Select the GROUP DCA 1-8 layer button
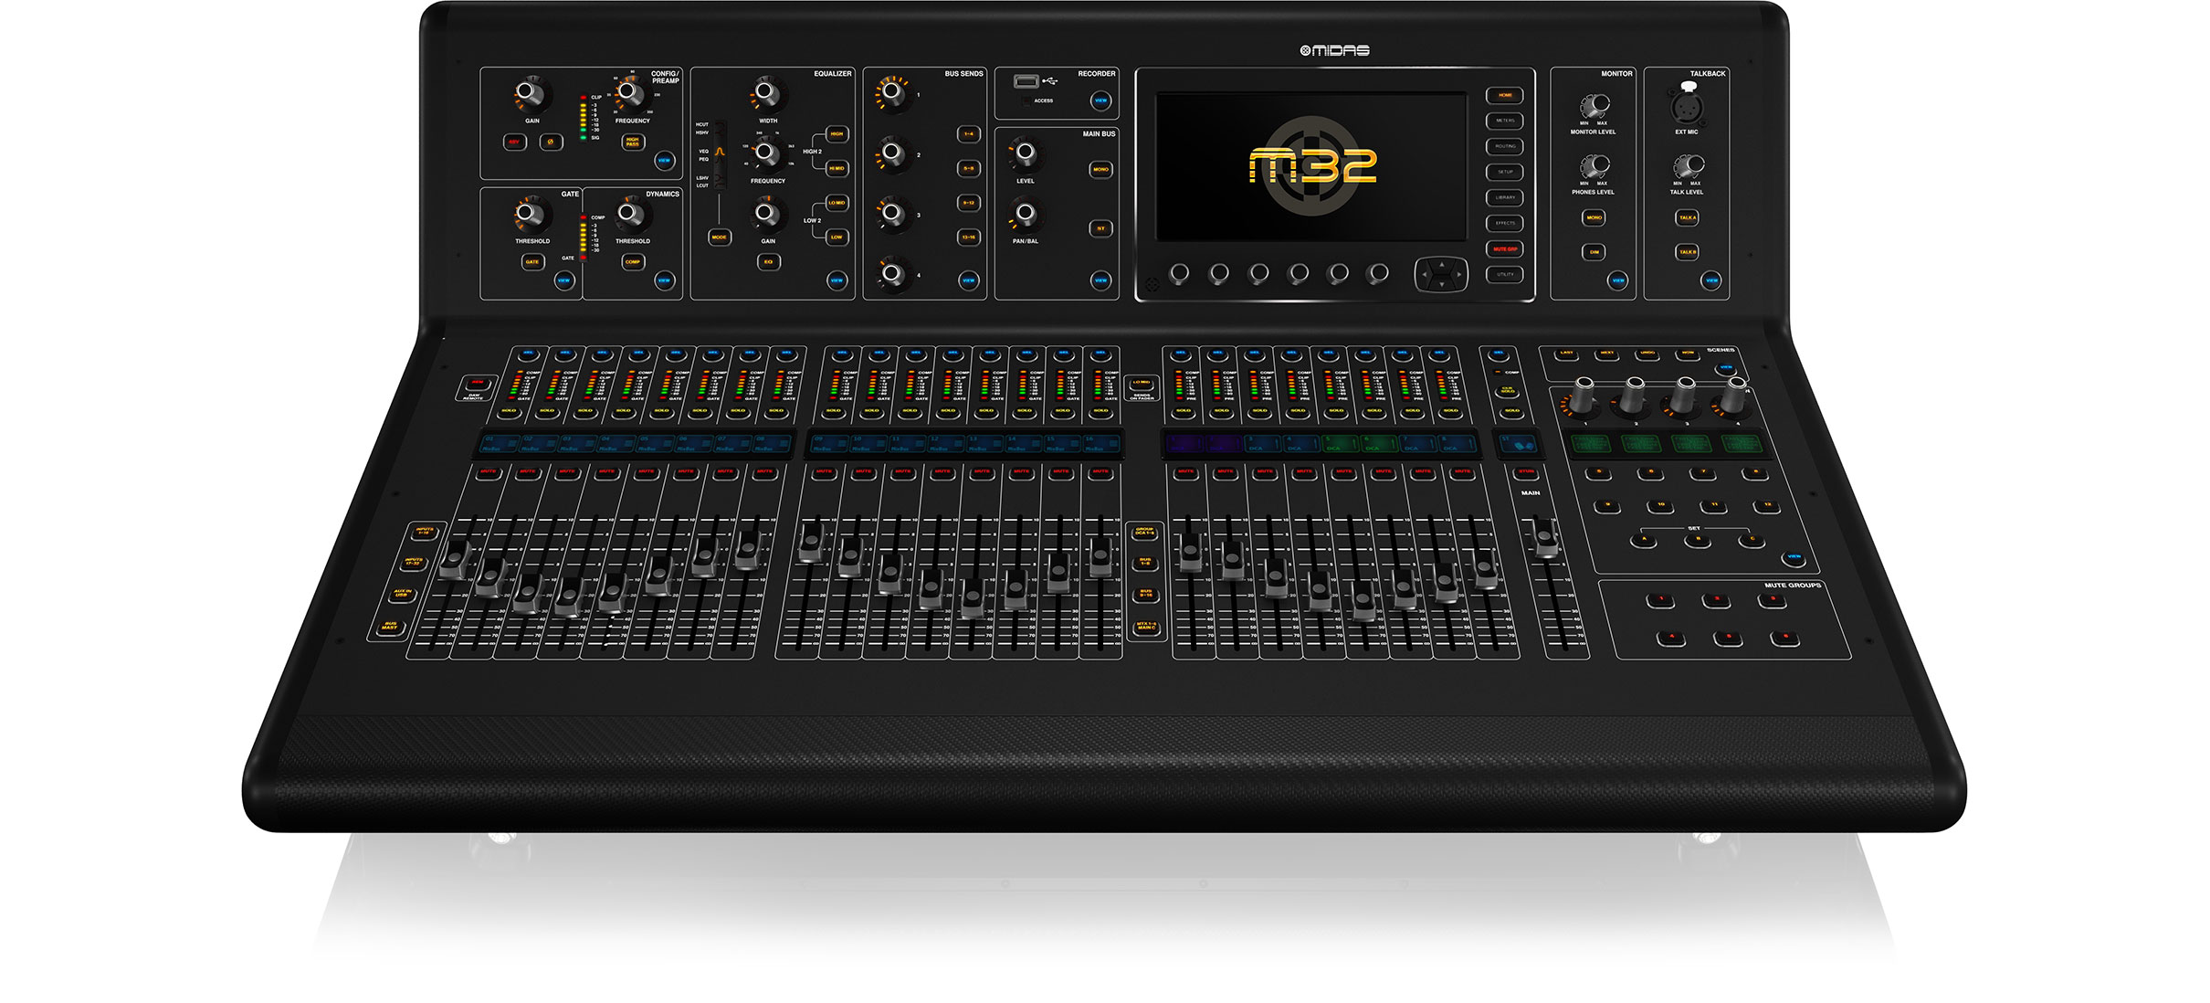2210x1003 pixels. 1144,532
